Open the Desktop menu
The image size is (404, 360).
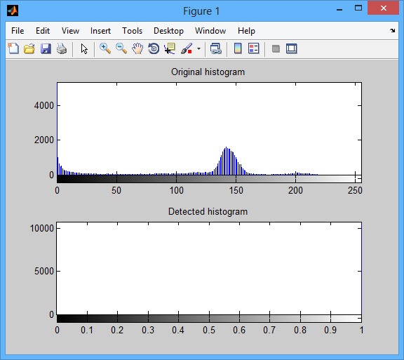point(168,31)
